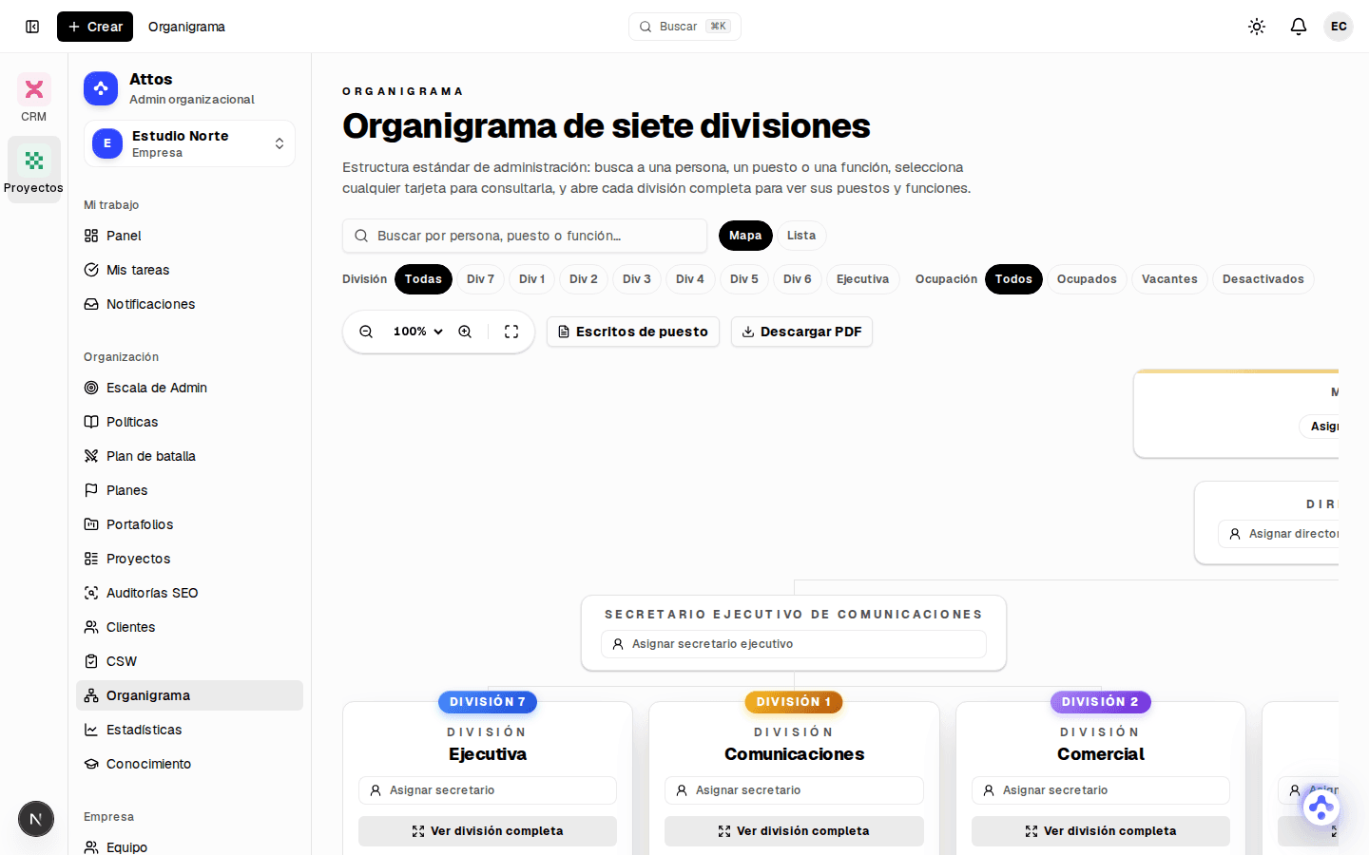Go to Planes in the sidebar
The image size is (1369, 855).
(189, 490)
